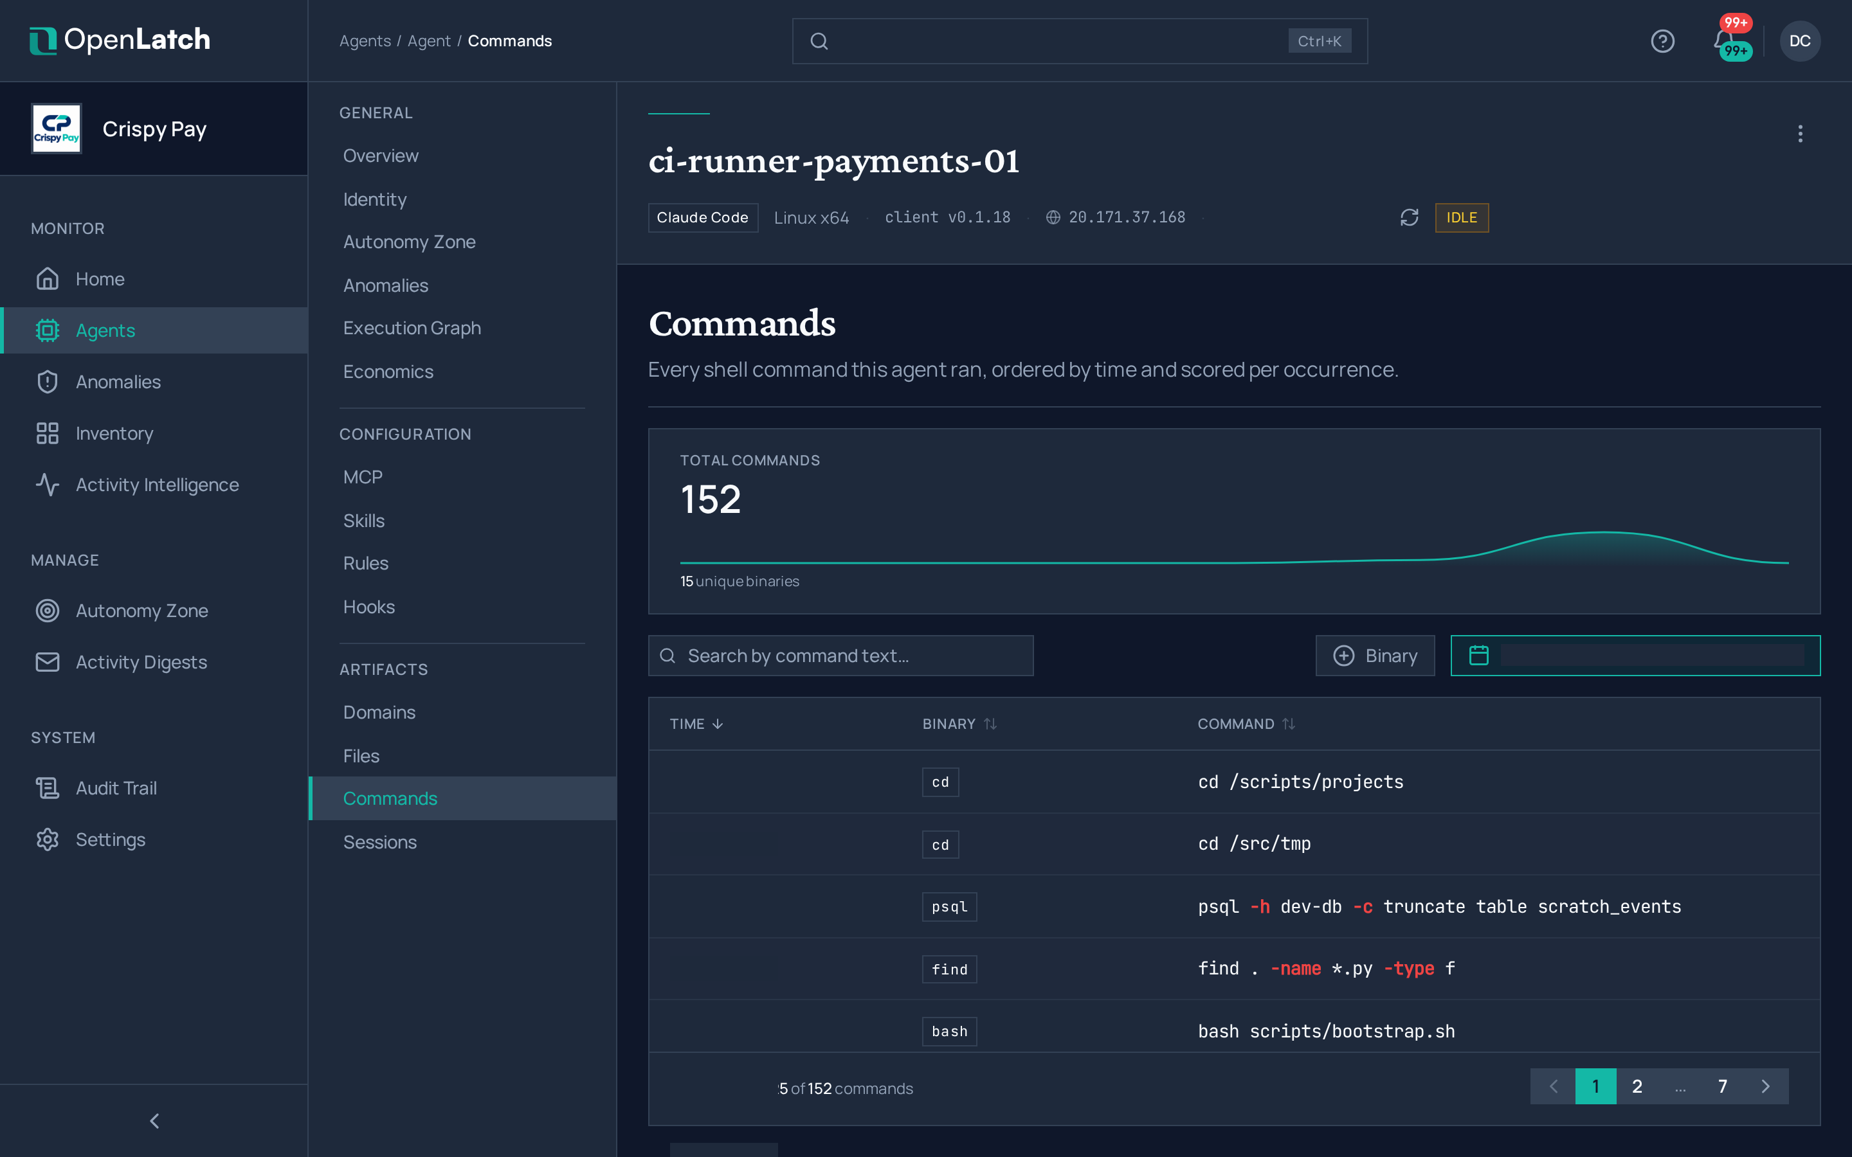This screenshot has width=1852, height=1157.
Task: Sort by the TIME column
Action: coord(696,724)
